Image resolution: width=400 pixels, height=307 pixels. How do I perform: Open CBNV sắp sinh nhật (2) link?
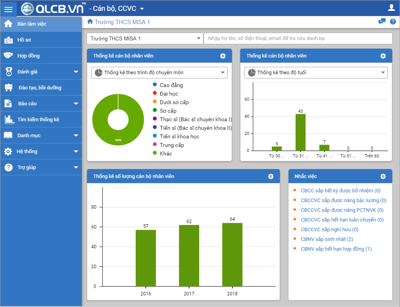(327, 239)
